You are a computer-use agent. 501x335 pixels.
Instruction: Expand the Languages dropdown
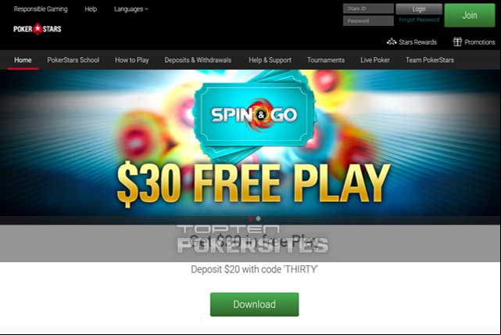coord(131,9)
